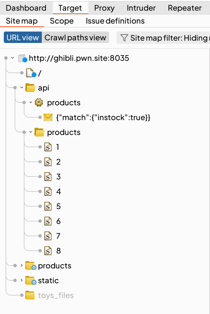Screen dimensions: 210x314
Task: Switch to Crawl paths view
Action: point(75,38)
